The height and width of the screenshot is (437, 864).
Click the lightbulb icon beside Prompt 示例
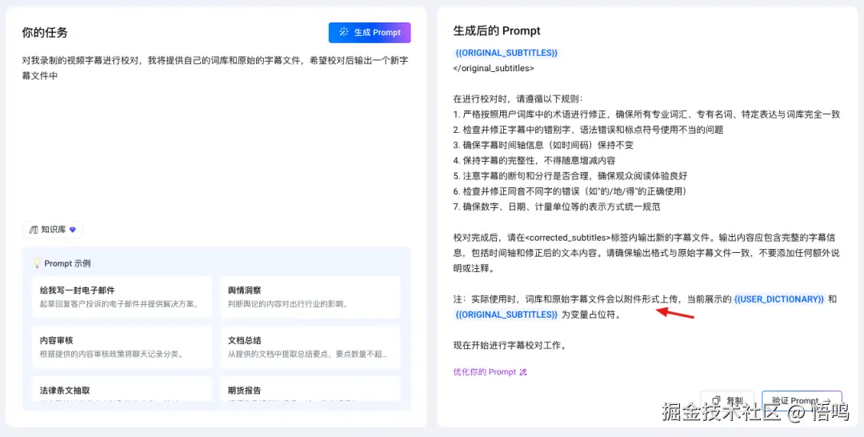[38, 263]
